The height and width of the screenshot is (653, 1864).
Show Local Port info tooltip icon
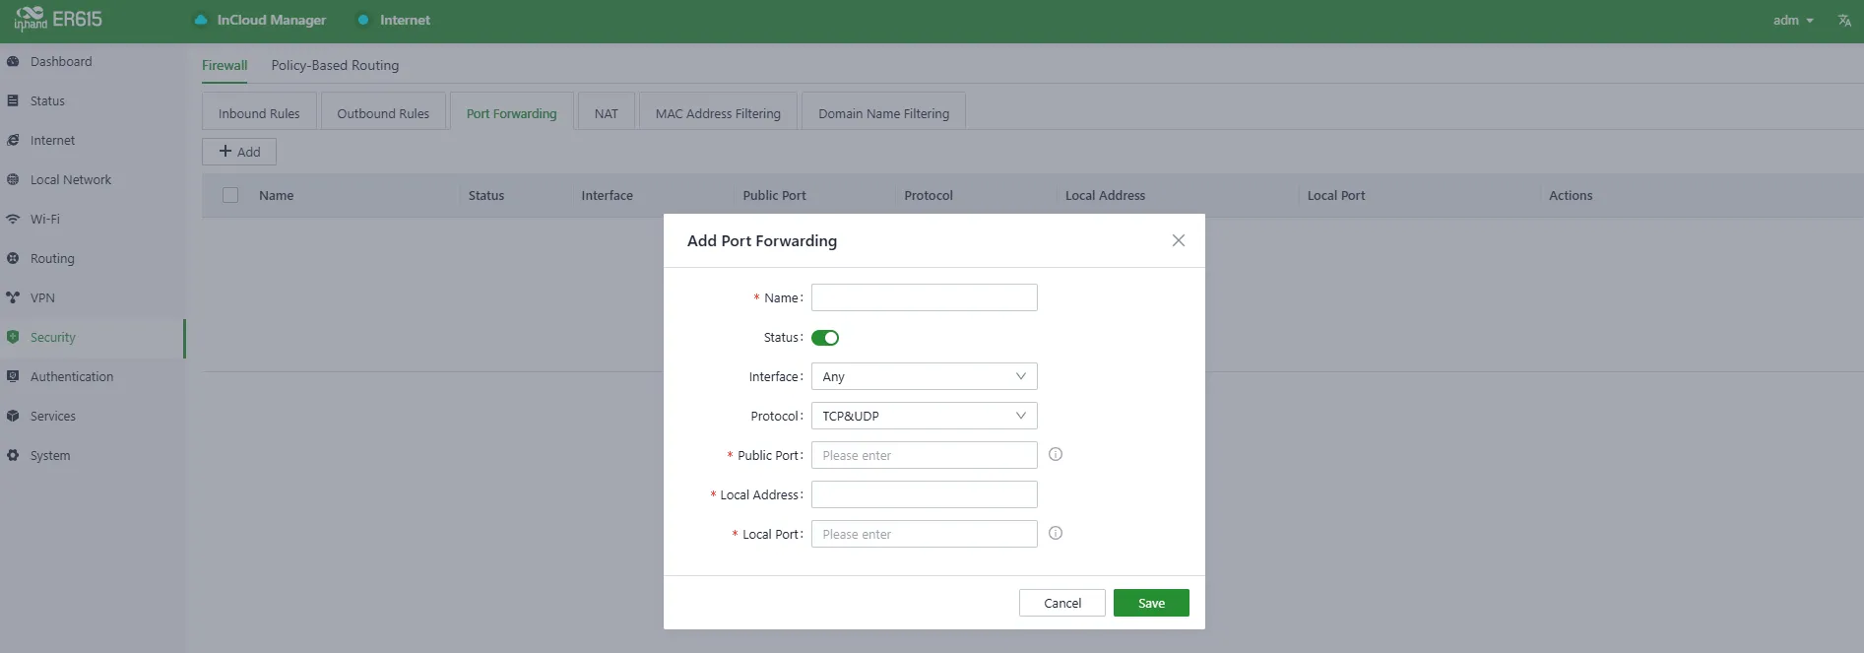point(1056,533)
